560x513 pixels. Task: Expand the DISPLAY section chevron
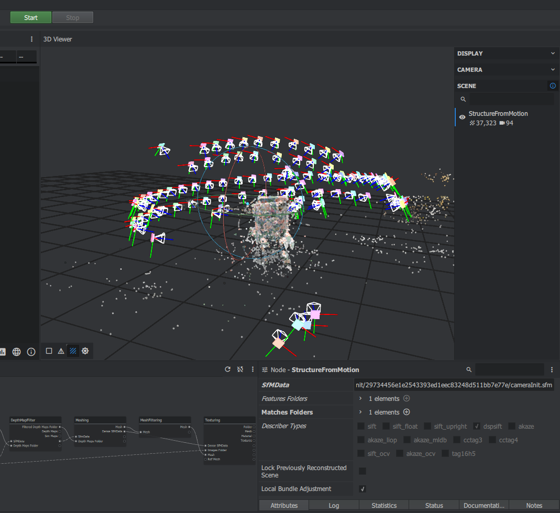point(553,53)
